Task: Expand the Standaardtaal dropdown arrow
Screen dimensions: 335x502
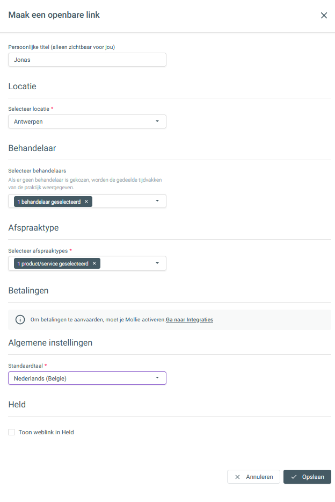Action: pyautogui.click(x=157, y=378)
